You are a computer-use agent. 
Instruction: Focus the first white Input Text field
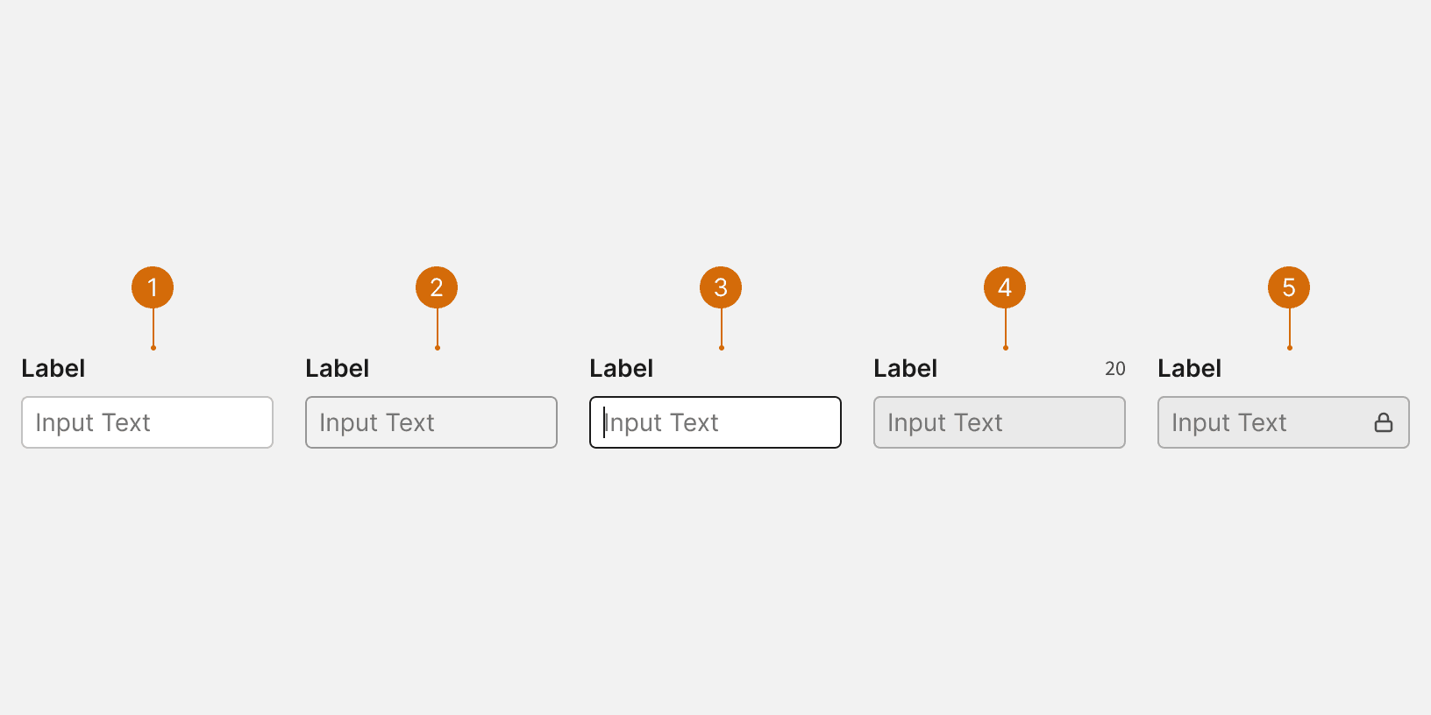[147, 422]
